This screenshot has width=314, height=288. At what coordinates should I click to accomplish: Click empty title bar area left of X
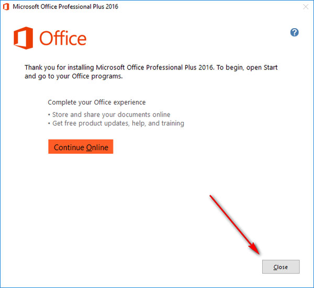[209, 7]
